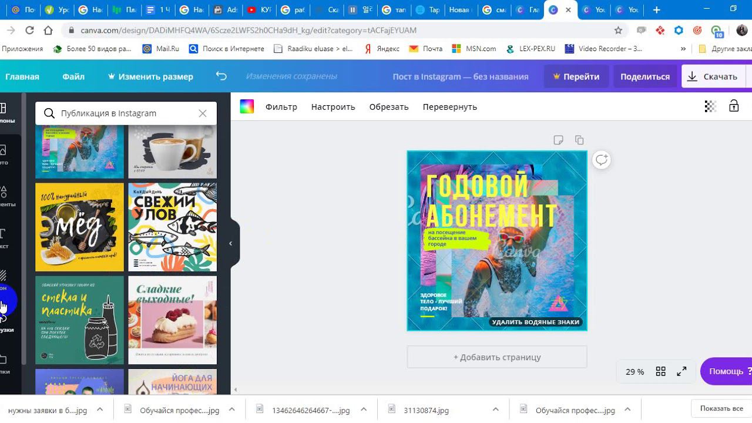Select the coffee cup template thumbnail
752x423 pixels.
coord(172,151)
